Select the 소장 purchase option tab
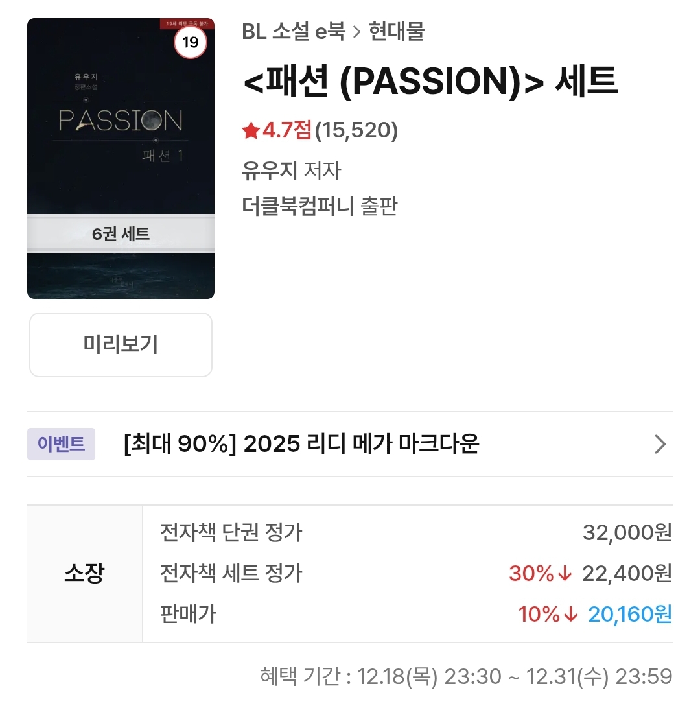This screenshot has width=700, height=708. [84, 574]
